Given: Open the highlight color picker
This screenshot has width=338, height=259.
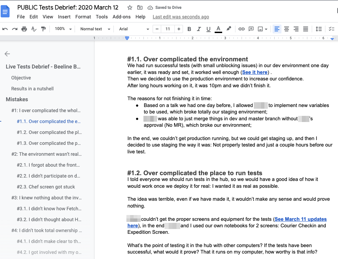Looking at the screenshot, I should 229,29.
